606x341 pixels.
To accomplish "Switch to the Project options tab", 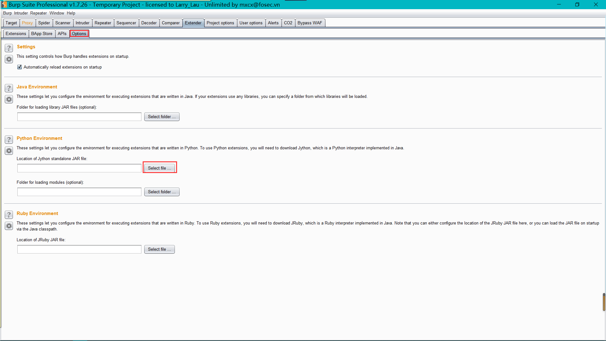I will click(x=220, y=23).
